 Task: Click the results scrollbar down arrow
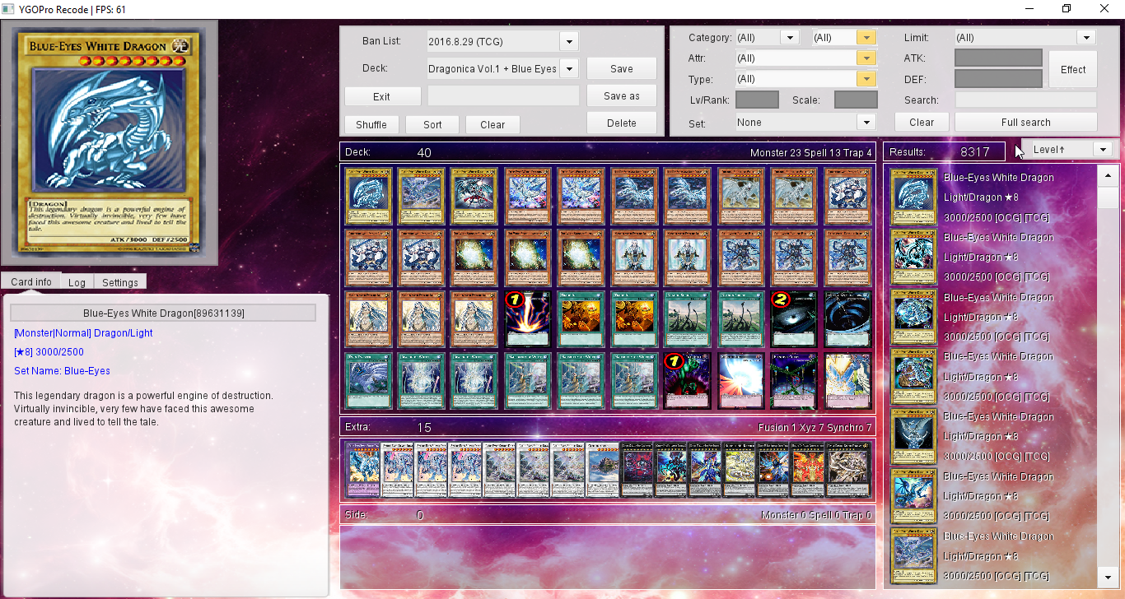tap(1108, 578)
